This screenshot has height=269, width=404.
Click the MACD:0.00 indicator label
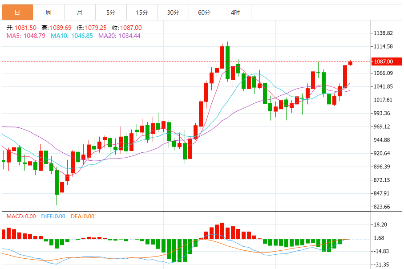click(x=21, y=216)
